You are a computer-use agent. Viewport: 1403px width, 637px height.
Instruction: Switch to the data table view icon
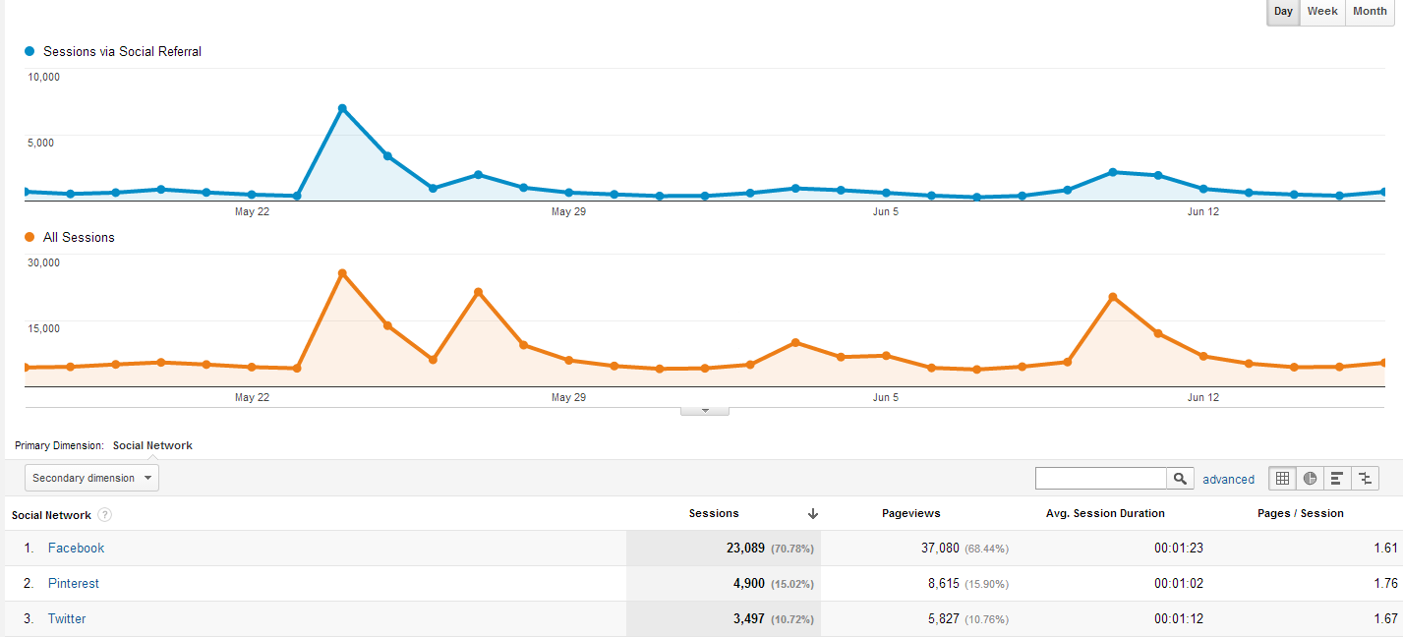click(1282, 479)
